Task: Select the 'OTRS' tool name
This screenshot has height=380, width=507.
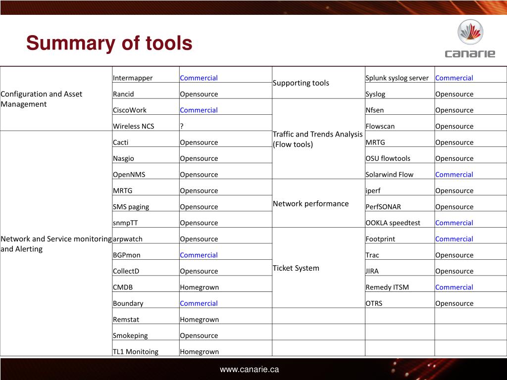Action: [x=374, y=303]
